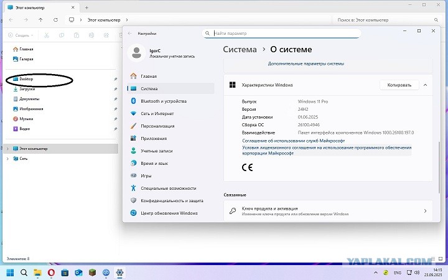Click the Копировать button
The image size is (448, 280).
tap(399, 85)
